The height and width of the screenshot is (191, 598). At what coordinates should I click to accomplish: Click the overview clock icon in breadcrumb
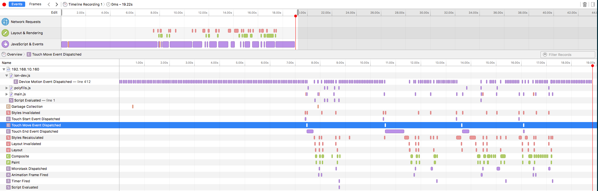[4, 54]
